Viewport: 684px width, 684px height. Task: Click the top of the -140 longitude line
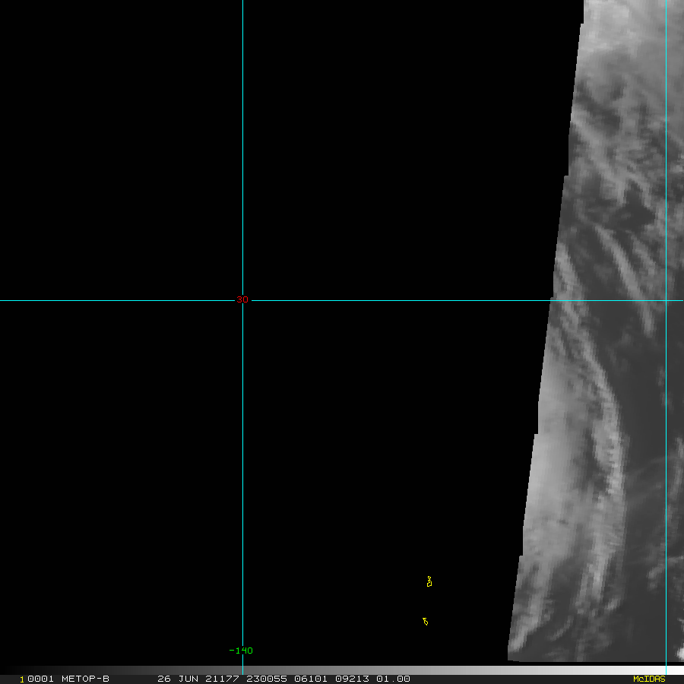click(x=242, y=3)
